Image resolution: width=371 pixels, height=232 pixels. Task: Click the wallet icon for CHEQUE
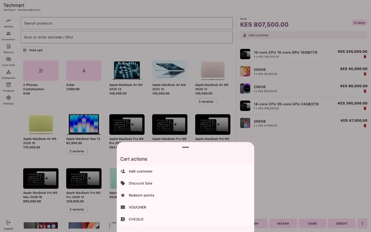(x=122, y=219)
